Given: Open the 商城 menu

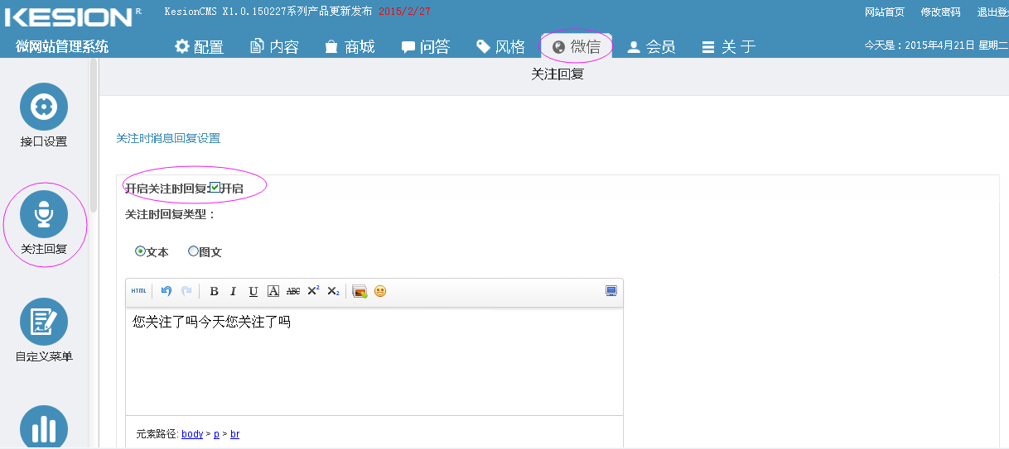Looking at the screenshot, I should (x=350, y=47).
